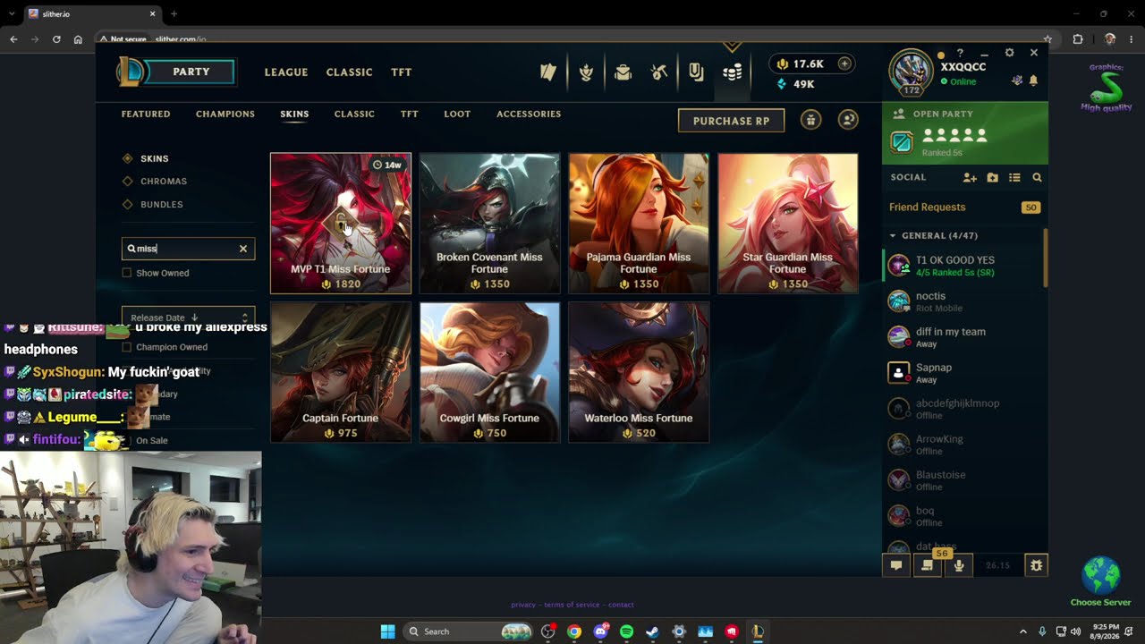1145x644 pixels.
Task: Click the Windows Start button
Action: click(387, 631)
